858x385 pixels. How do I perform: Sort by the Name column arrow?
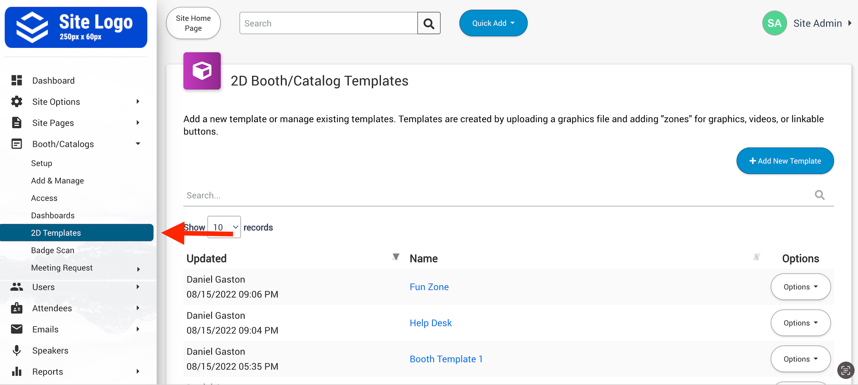(x=756, y=257)
